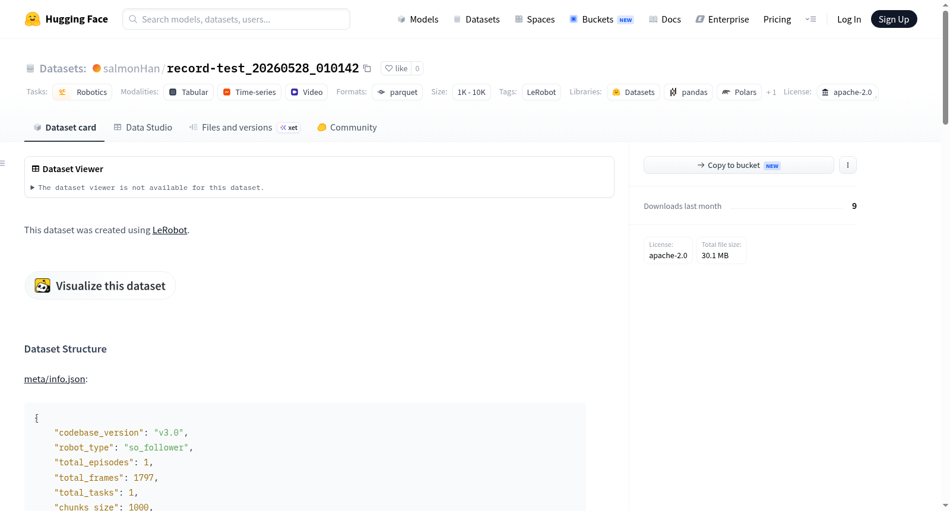Screen dimensions: 950x511
Task: Click the parquet format tag
Action: click(397, 92)
